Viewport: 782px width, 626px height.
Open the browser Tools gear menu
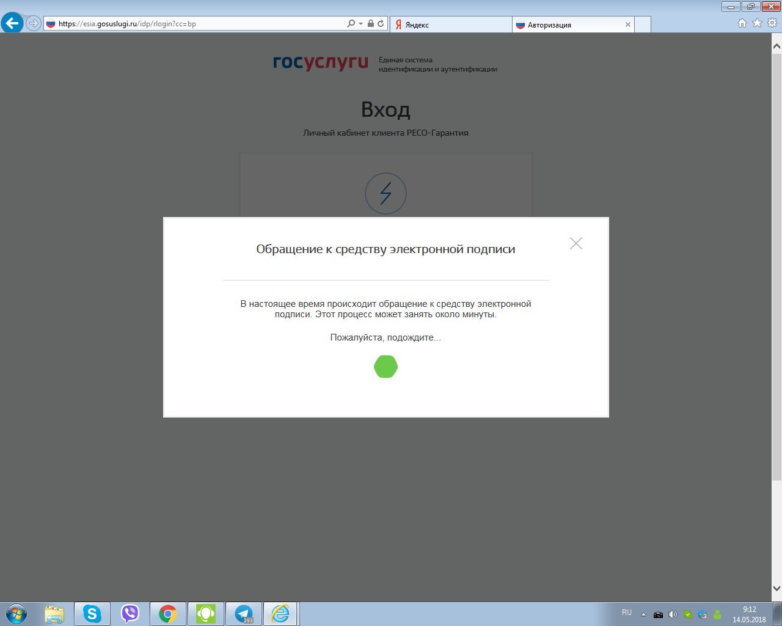click(x=772, y=23)
